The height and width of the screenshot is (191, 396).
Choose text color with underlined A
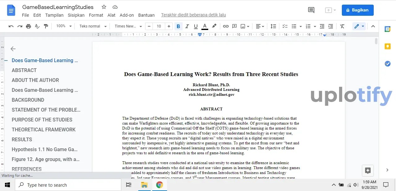204,26
